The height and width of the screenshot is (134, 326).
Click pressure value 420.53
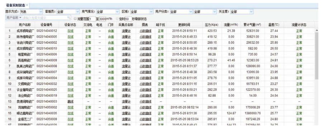tap(212, 31)
